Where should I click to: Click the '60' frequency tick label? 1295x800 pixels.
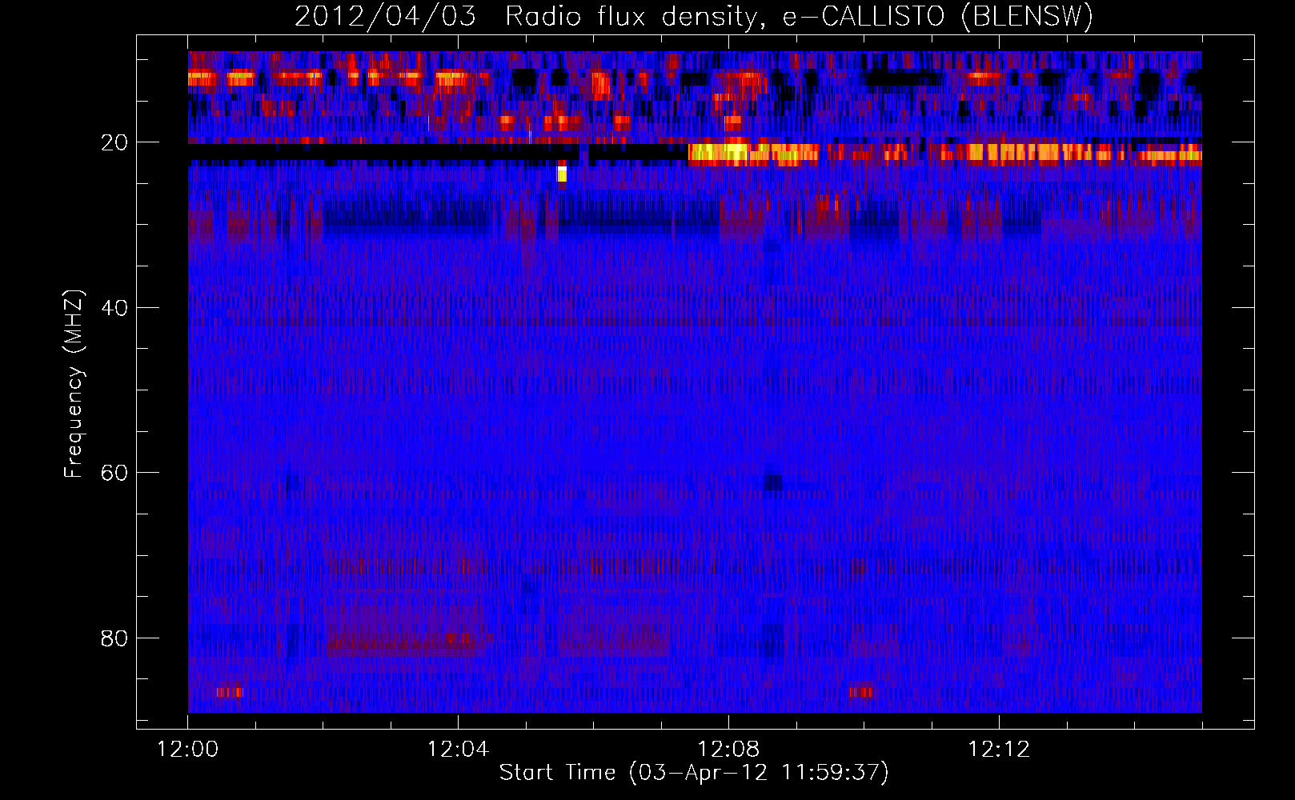click(x=115, y=473)
